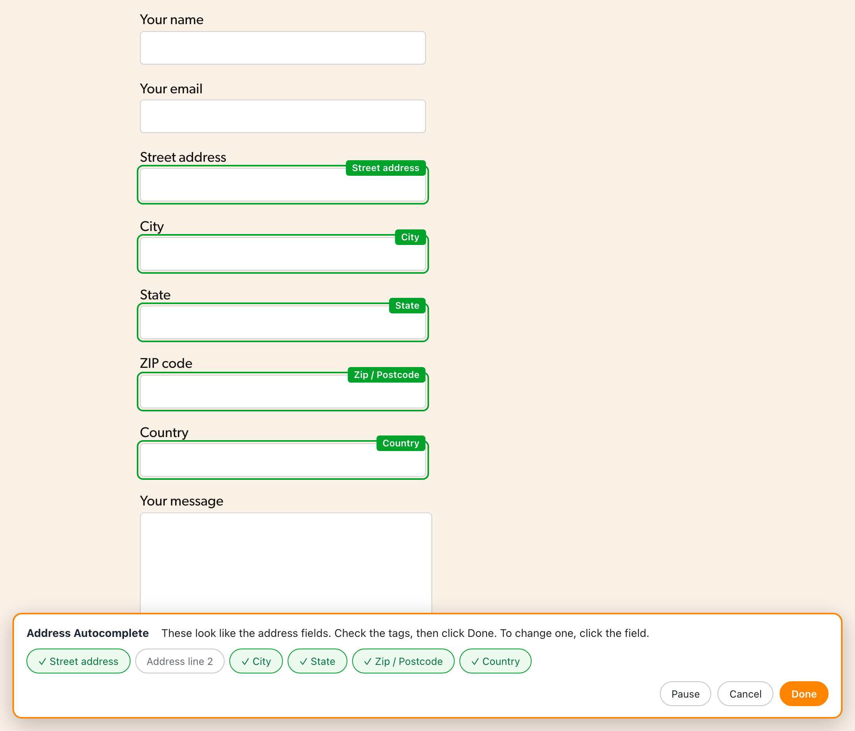Click the Your message text area
This screenshot has width=855, height=731.
pos(286,563)
